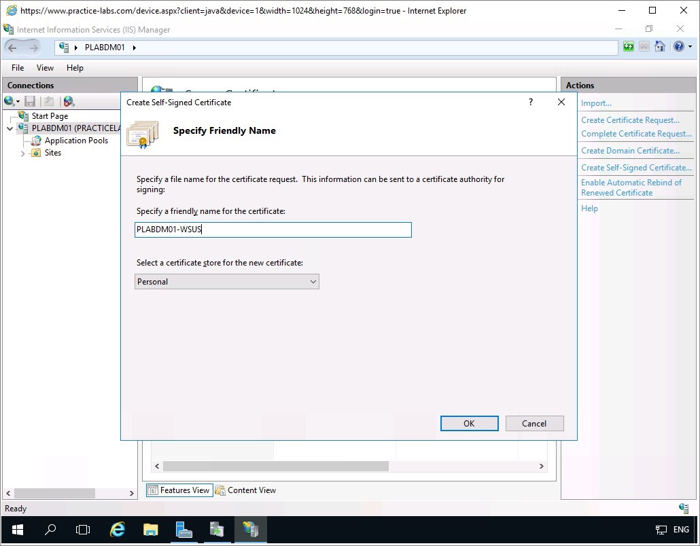This screenshot has width=700, height=546.
Task: Click the green refresh icon in the address toolbar
Action: pyautogui.click(x=629, y=47)
